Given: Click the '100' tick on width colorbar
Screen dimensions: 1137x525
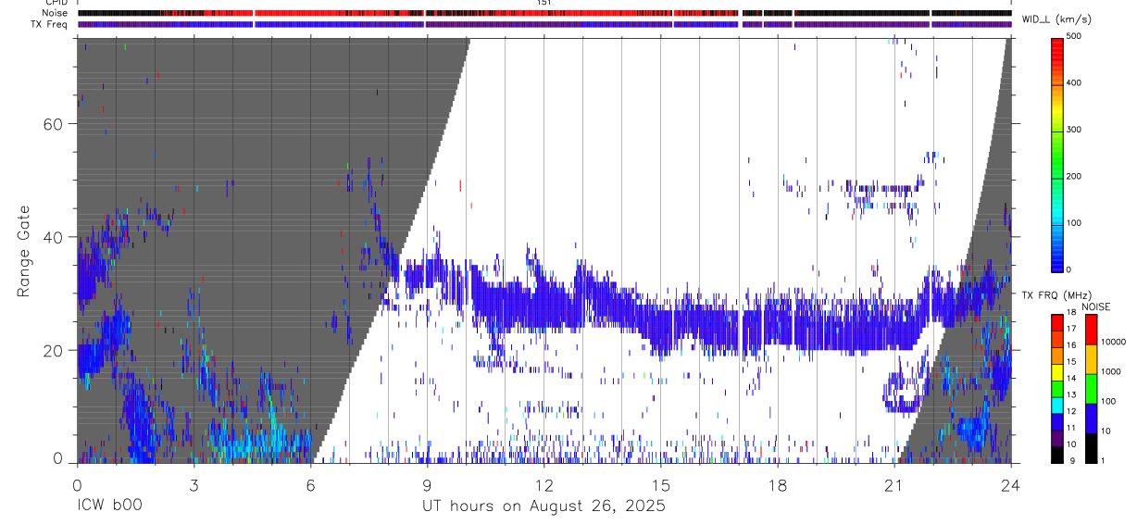Looking at the screenshot, I should (1074, 224).
